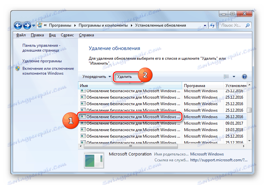This screenshot has width=265, height=185.
Task: Click Microsoft Windows cell in the 19.03.2018 row
Action: pos(201,130)
